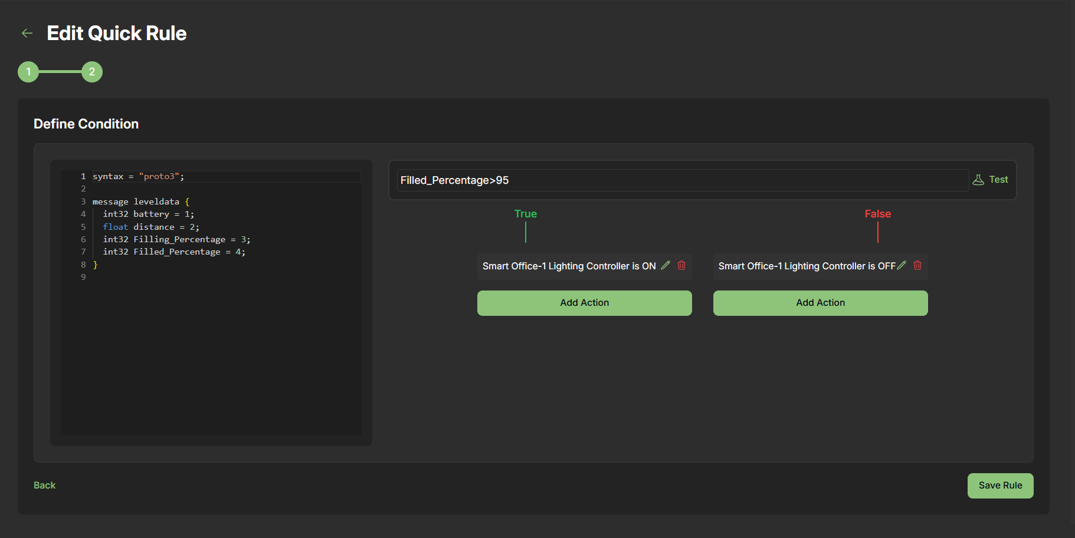Edit the True action using the pencil icon
This screenshot has height=538, width=1075.
pos(666,265)
